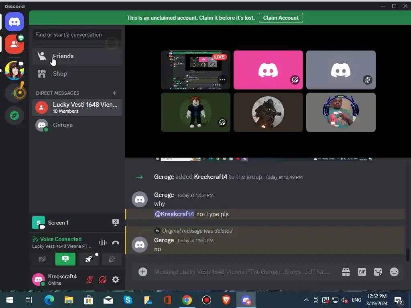411x308 pixels.
Task: Open the sticker picker
Action: click(378, 272)
